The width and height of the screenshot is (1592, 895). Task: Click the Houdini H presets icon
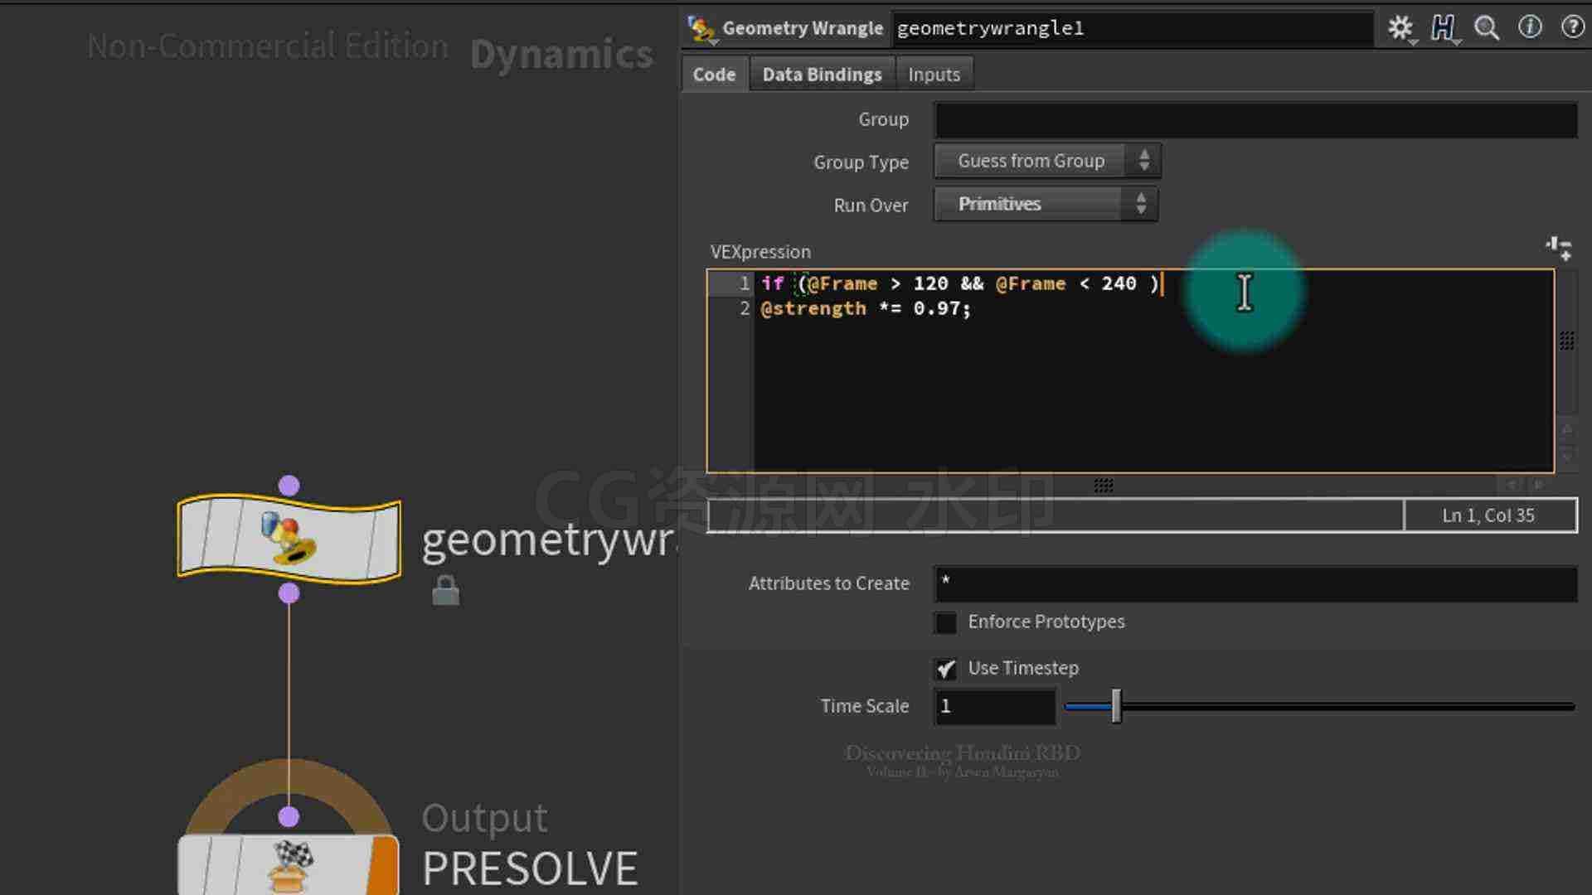(x=1444, y=28)
